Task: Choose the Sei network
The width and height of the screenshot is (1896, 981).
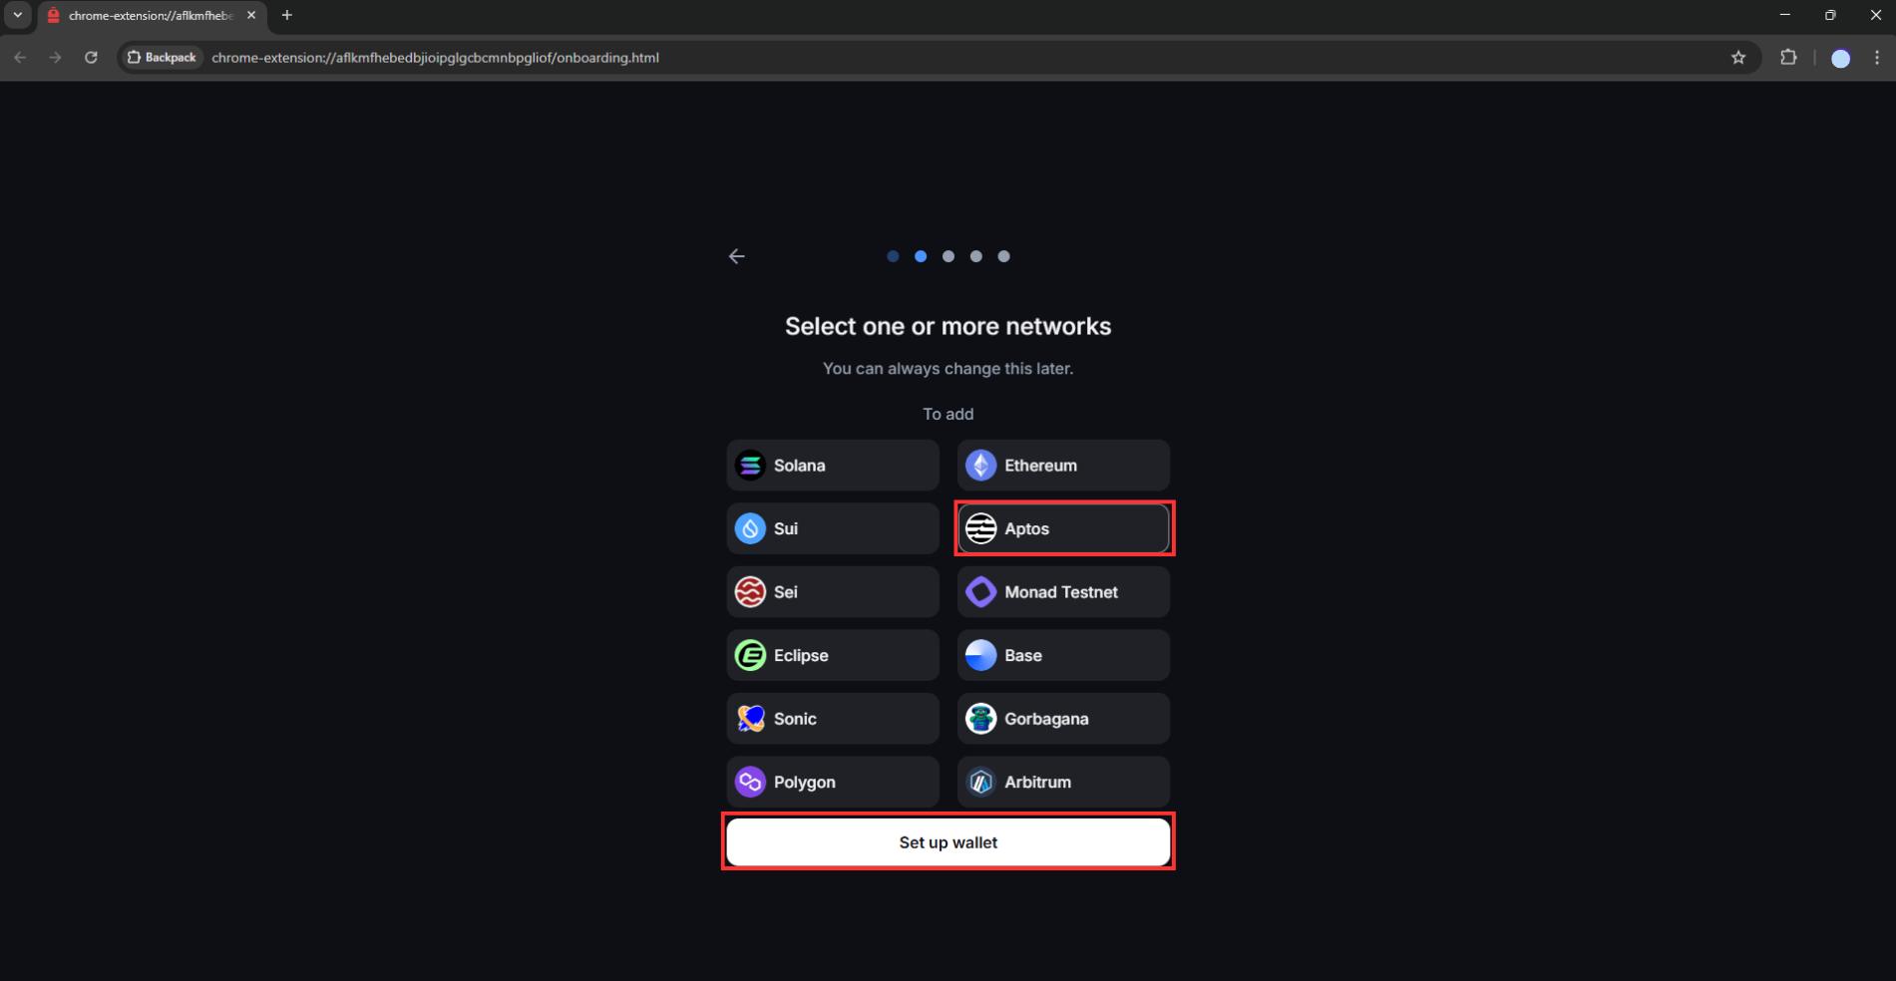Action: point(833,592)
